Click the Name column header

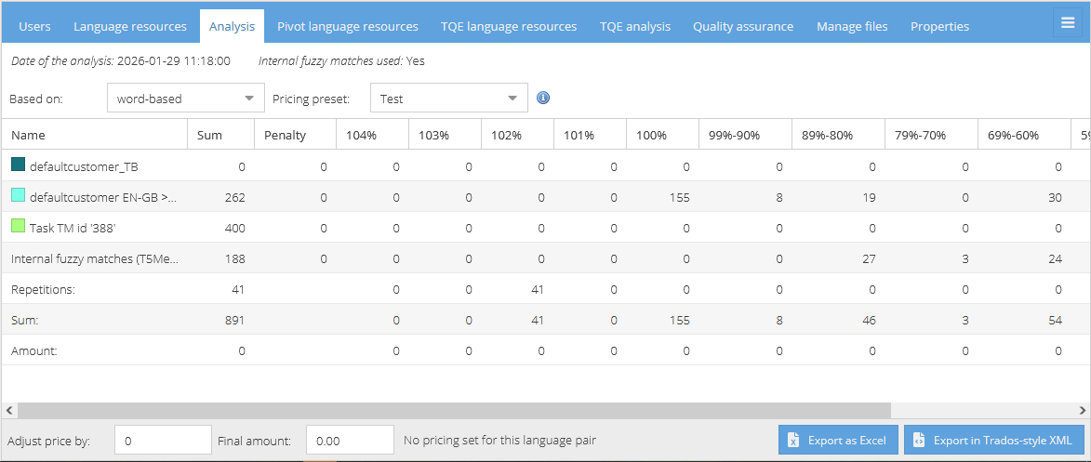pyautogui.click(x=95, y=134)
